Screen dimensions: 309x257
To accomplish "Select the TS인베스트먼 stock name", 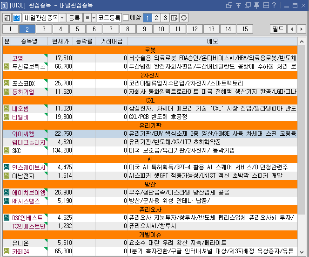I will click(x=29, y=226).
